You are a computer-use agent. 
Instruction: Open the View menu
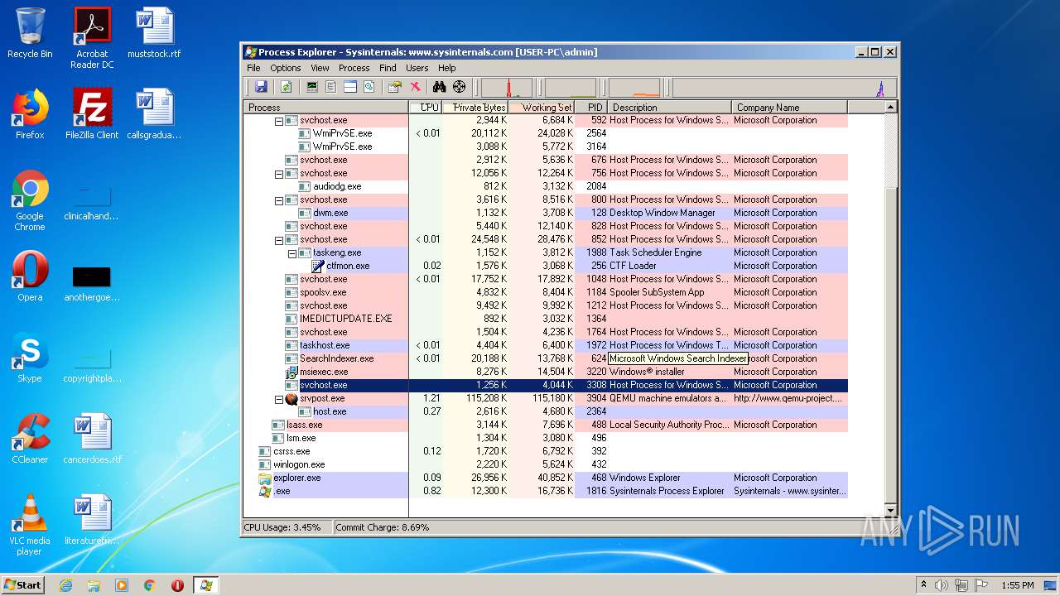pos(320,68)
